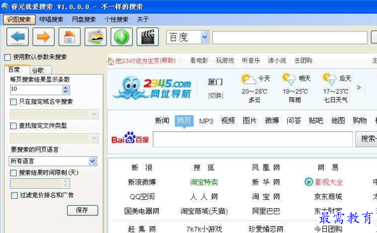Go to home page via house icon

pos(70,37)
